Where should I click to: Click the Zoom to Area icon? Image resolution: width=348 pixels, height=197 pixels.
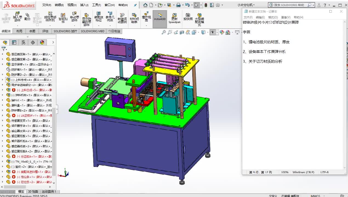(x=170, y=32)
